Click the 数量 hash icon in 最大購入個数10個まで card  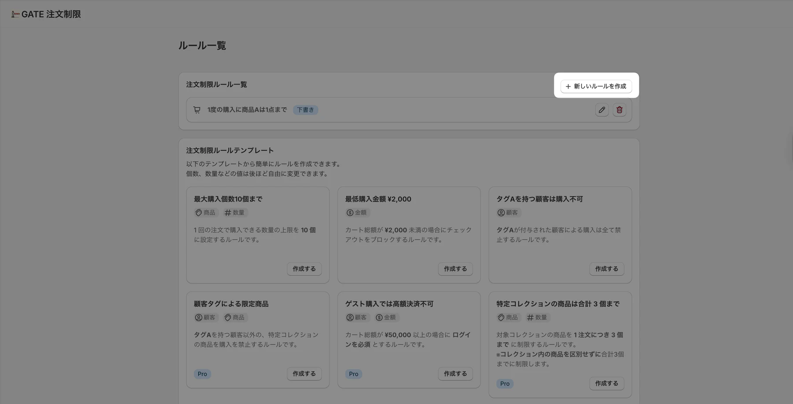228,213
